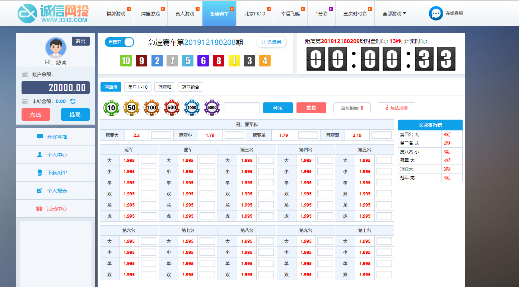View the 开奖结果 lottery results
Image resolution: width=519 pixels, height=287 pixels.
point(271,42)
